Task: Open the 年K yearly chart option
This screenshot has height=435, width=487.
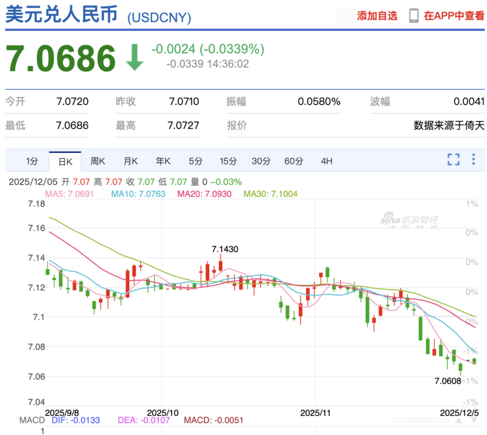Action: tap(163, 161)
